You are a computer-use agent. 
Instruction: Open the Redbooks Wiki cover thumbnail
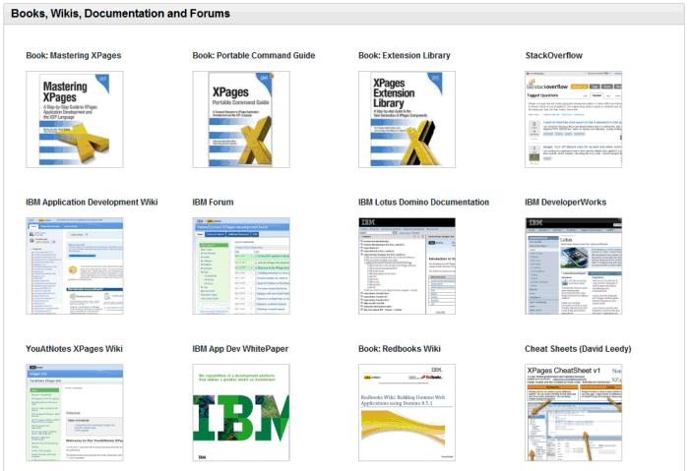pyautogui.click(x=407, y=413)
